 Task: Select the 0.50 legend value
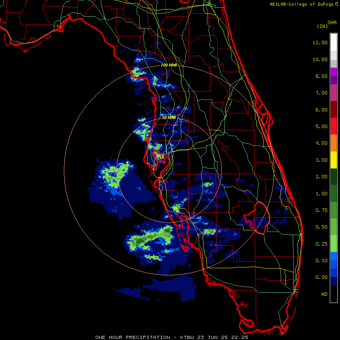click(321, 227)
